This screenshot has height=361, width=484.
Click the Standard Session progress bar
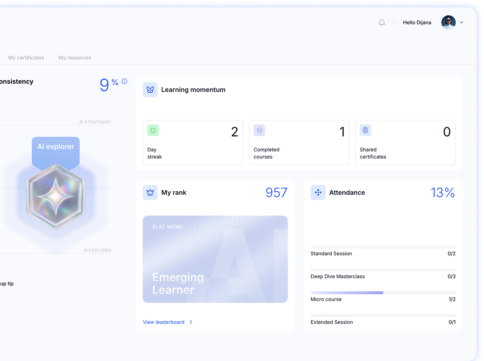pyautogui.click(x=383, y=247)
